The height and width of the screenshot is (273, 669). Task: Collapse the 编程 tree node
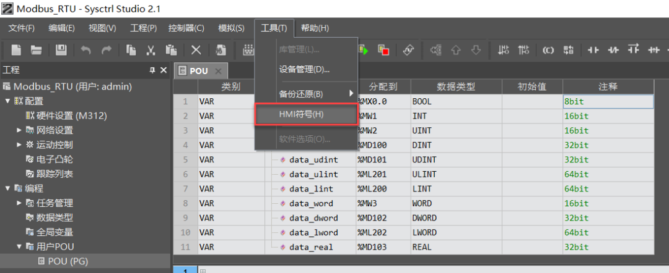click(7, 188)
